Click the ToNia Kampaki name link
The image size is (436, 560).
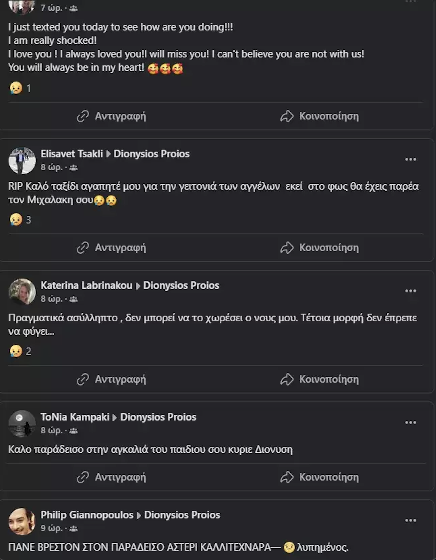tap(75, 417)
